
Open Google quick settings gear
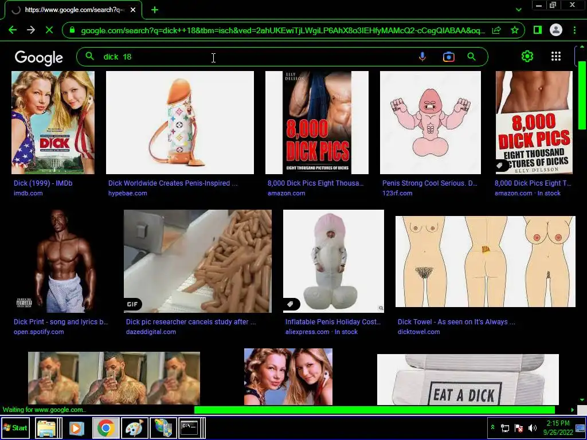527,56
